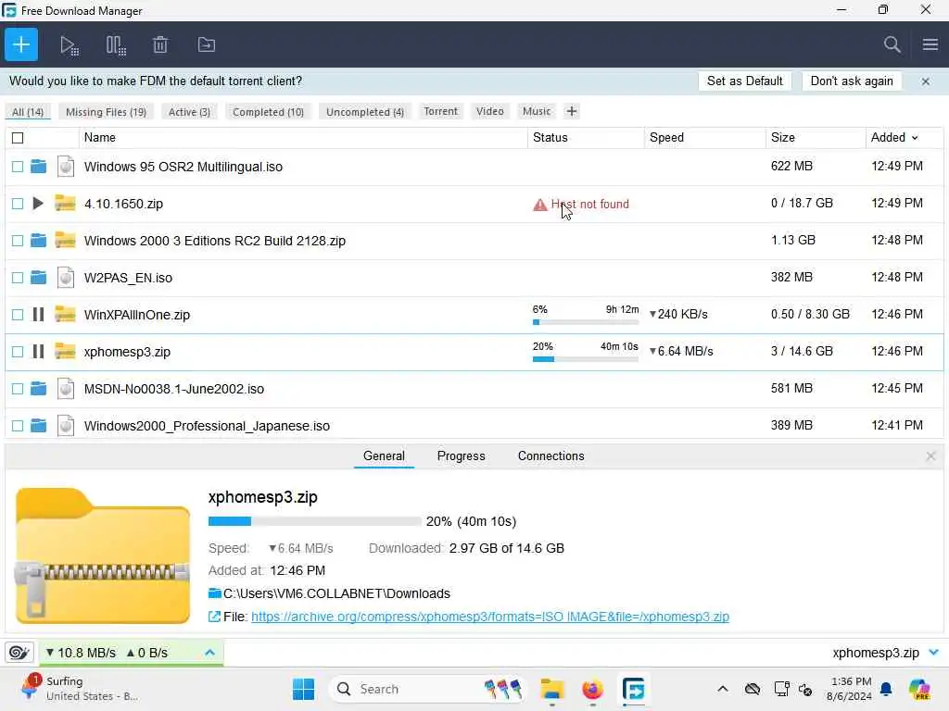Sort by the Added column arrow
The width and height of the screenshot is (949, 711).
[915, 138]
